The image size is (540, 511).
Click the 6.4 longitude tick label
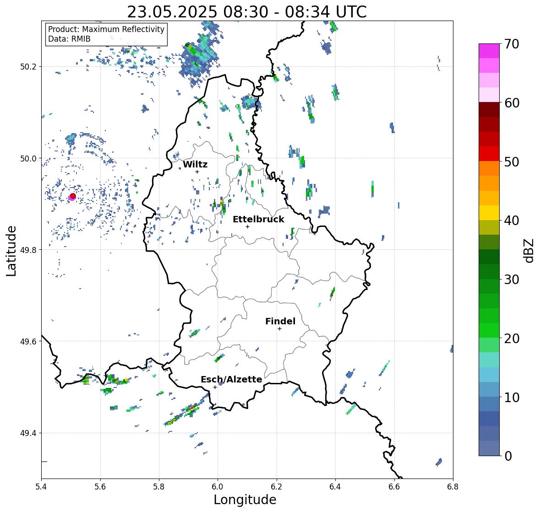pos(335,486)
